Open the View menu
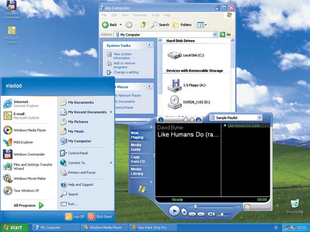 tap(125, 15)
